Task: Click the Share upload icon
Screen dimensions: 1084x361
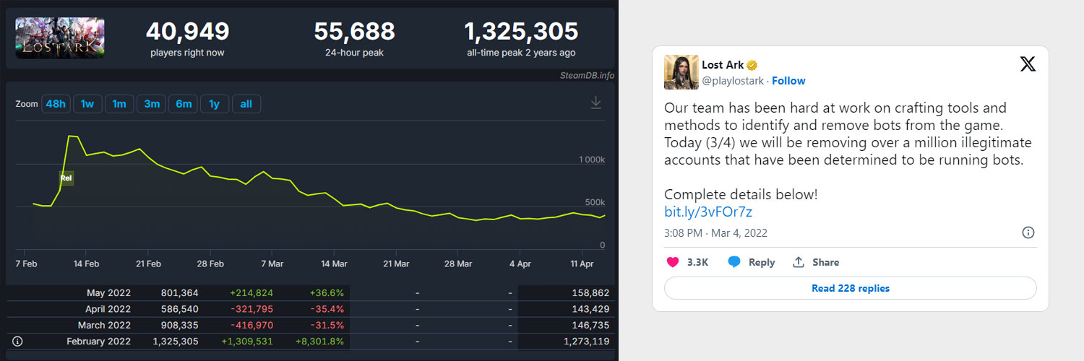Action: click(799, 262)
